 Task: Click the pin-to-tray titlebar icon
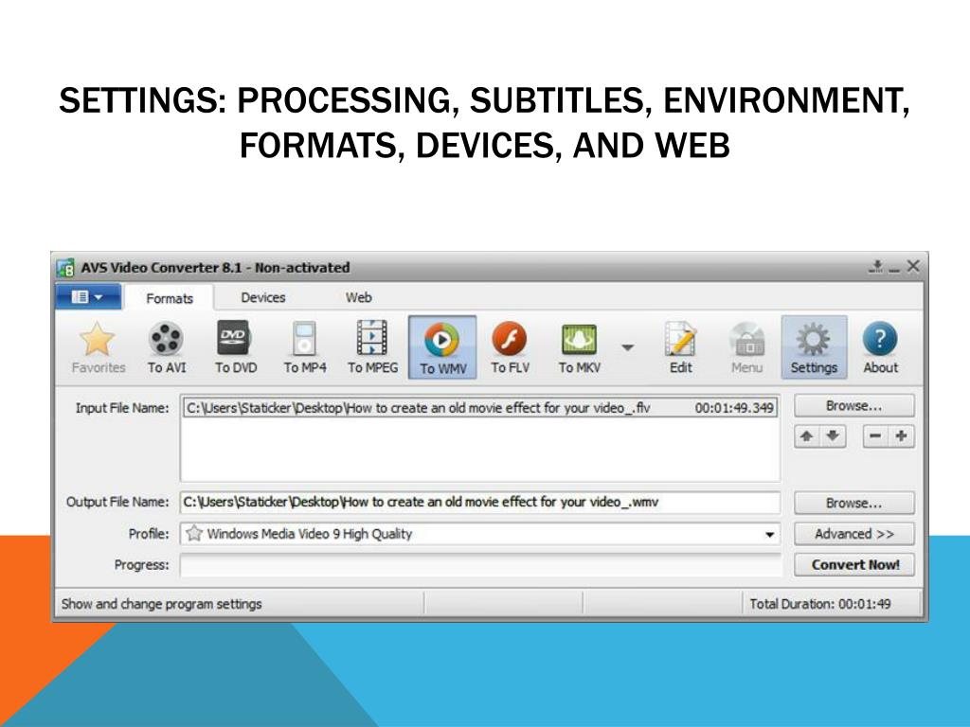click(x=875, y=267)
